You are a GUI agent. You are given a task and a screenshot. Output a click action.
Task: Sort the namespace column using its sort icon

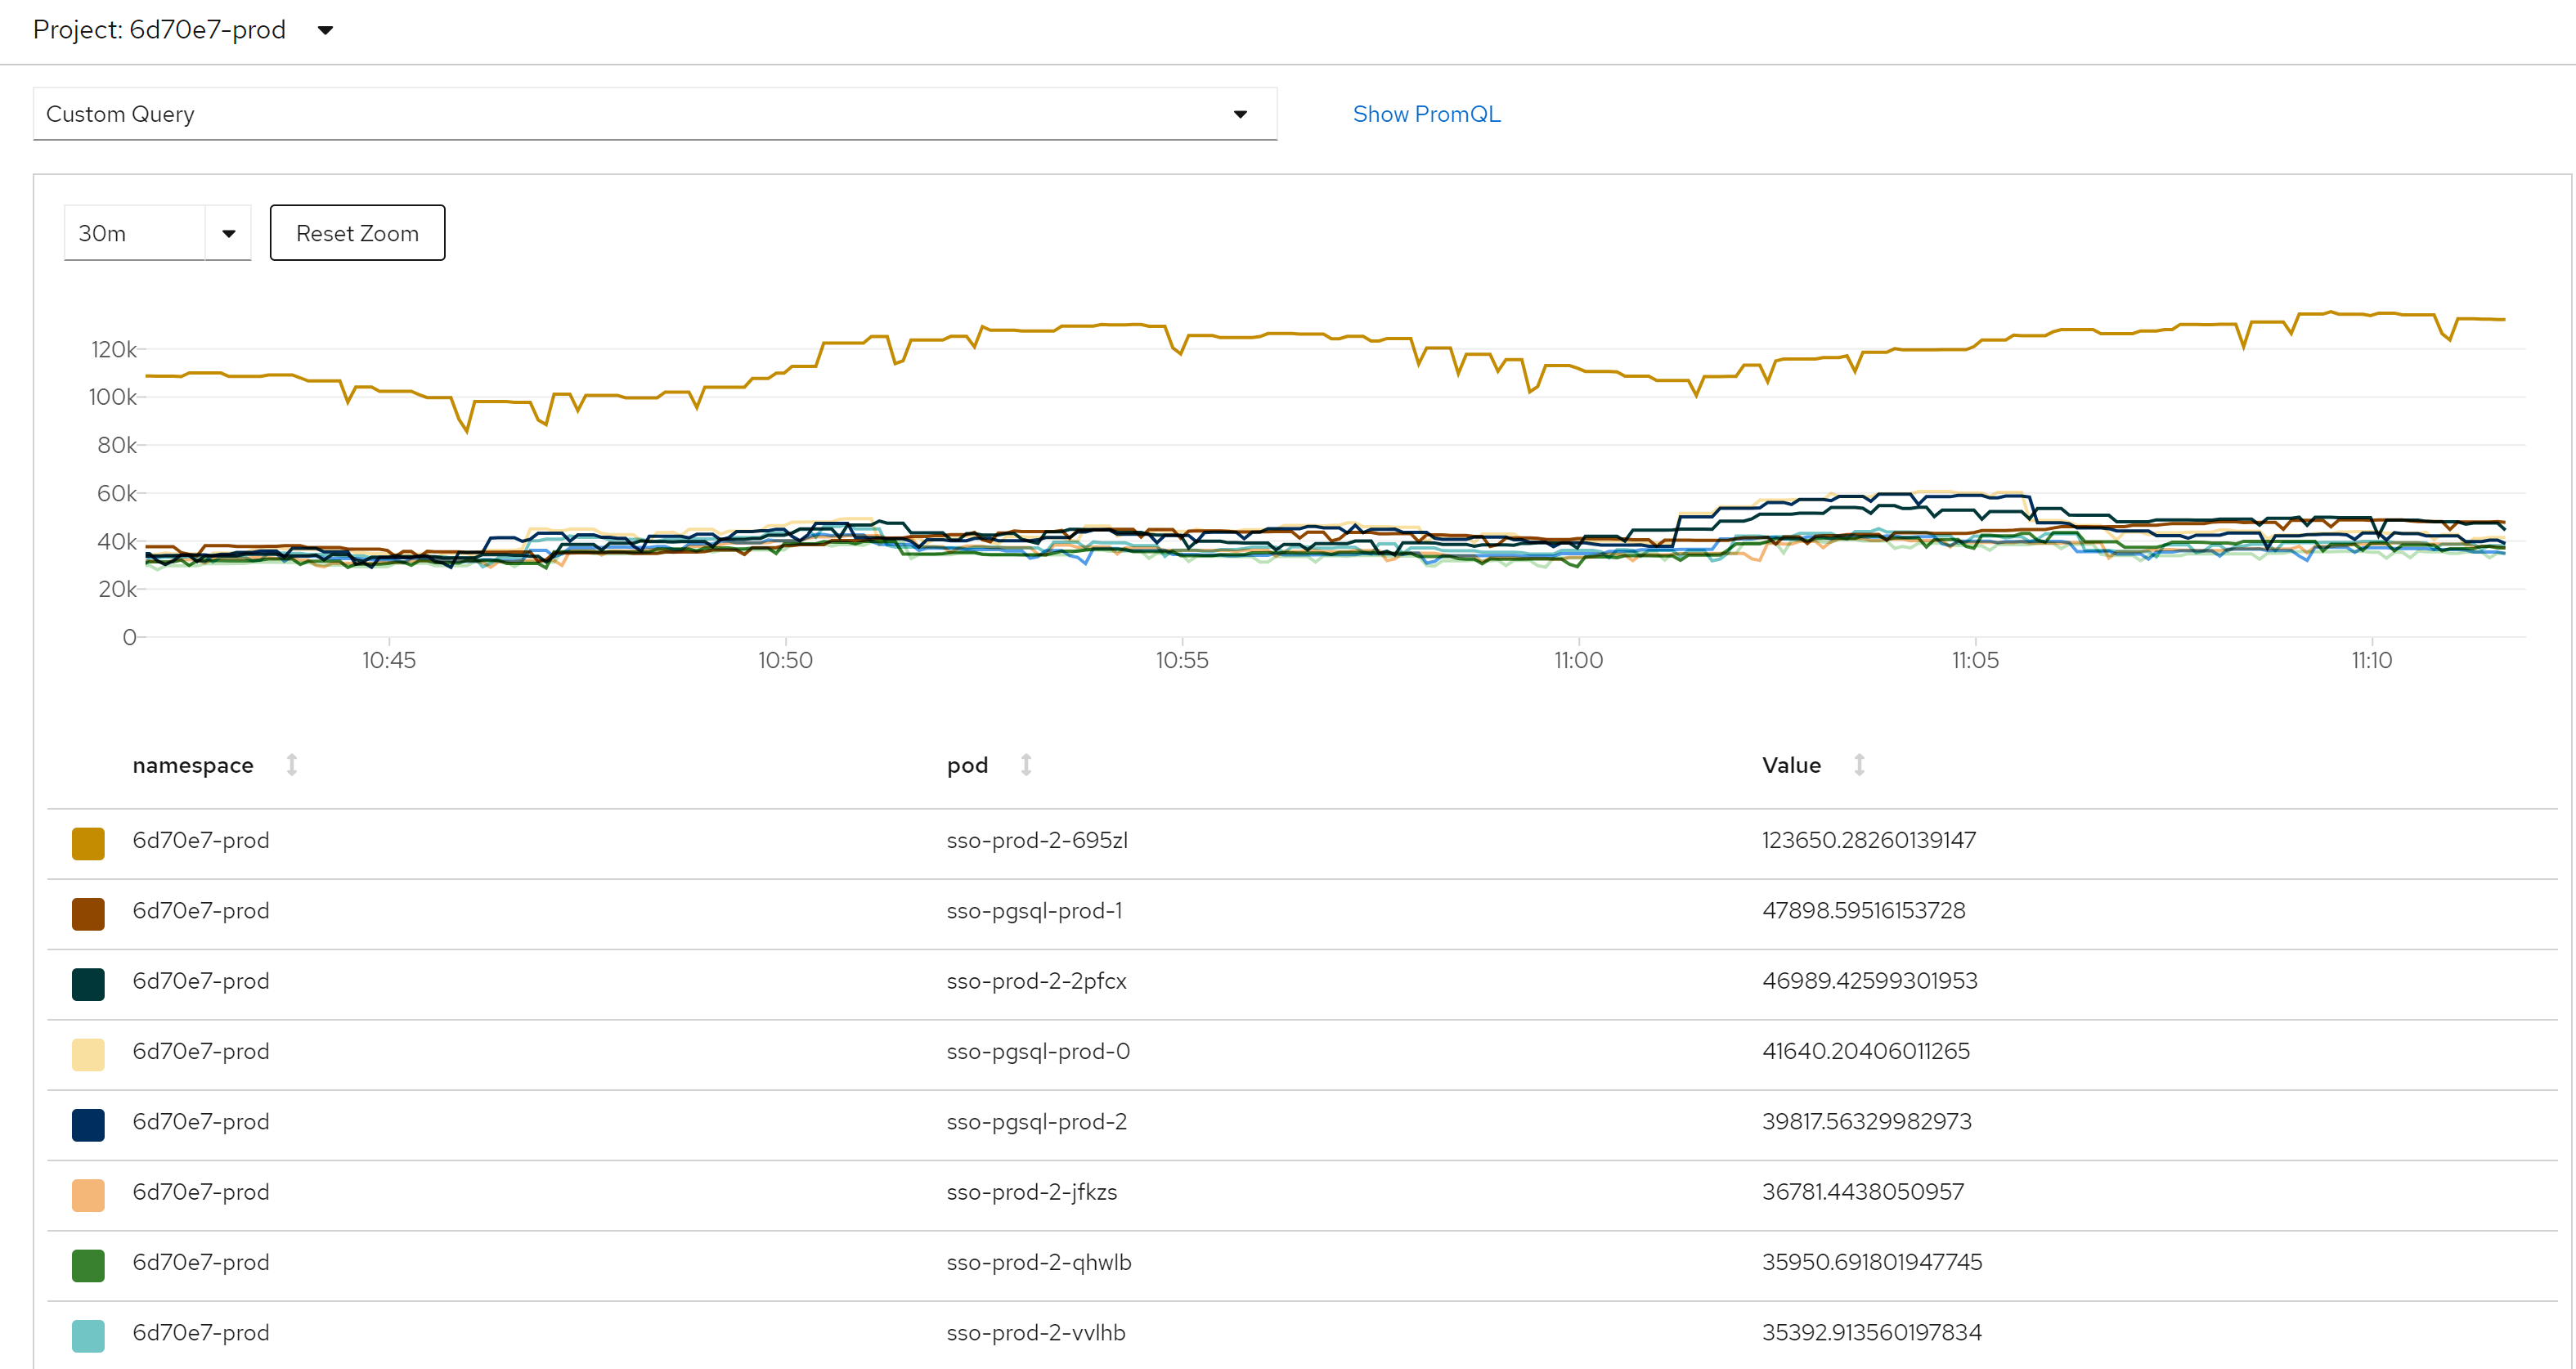point(291,765)
